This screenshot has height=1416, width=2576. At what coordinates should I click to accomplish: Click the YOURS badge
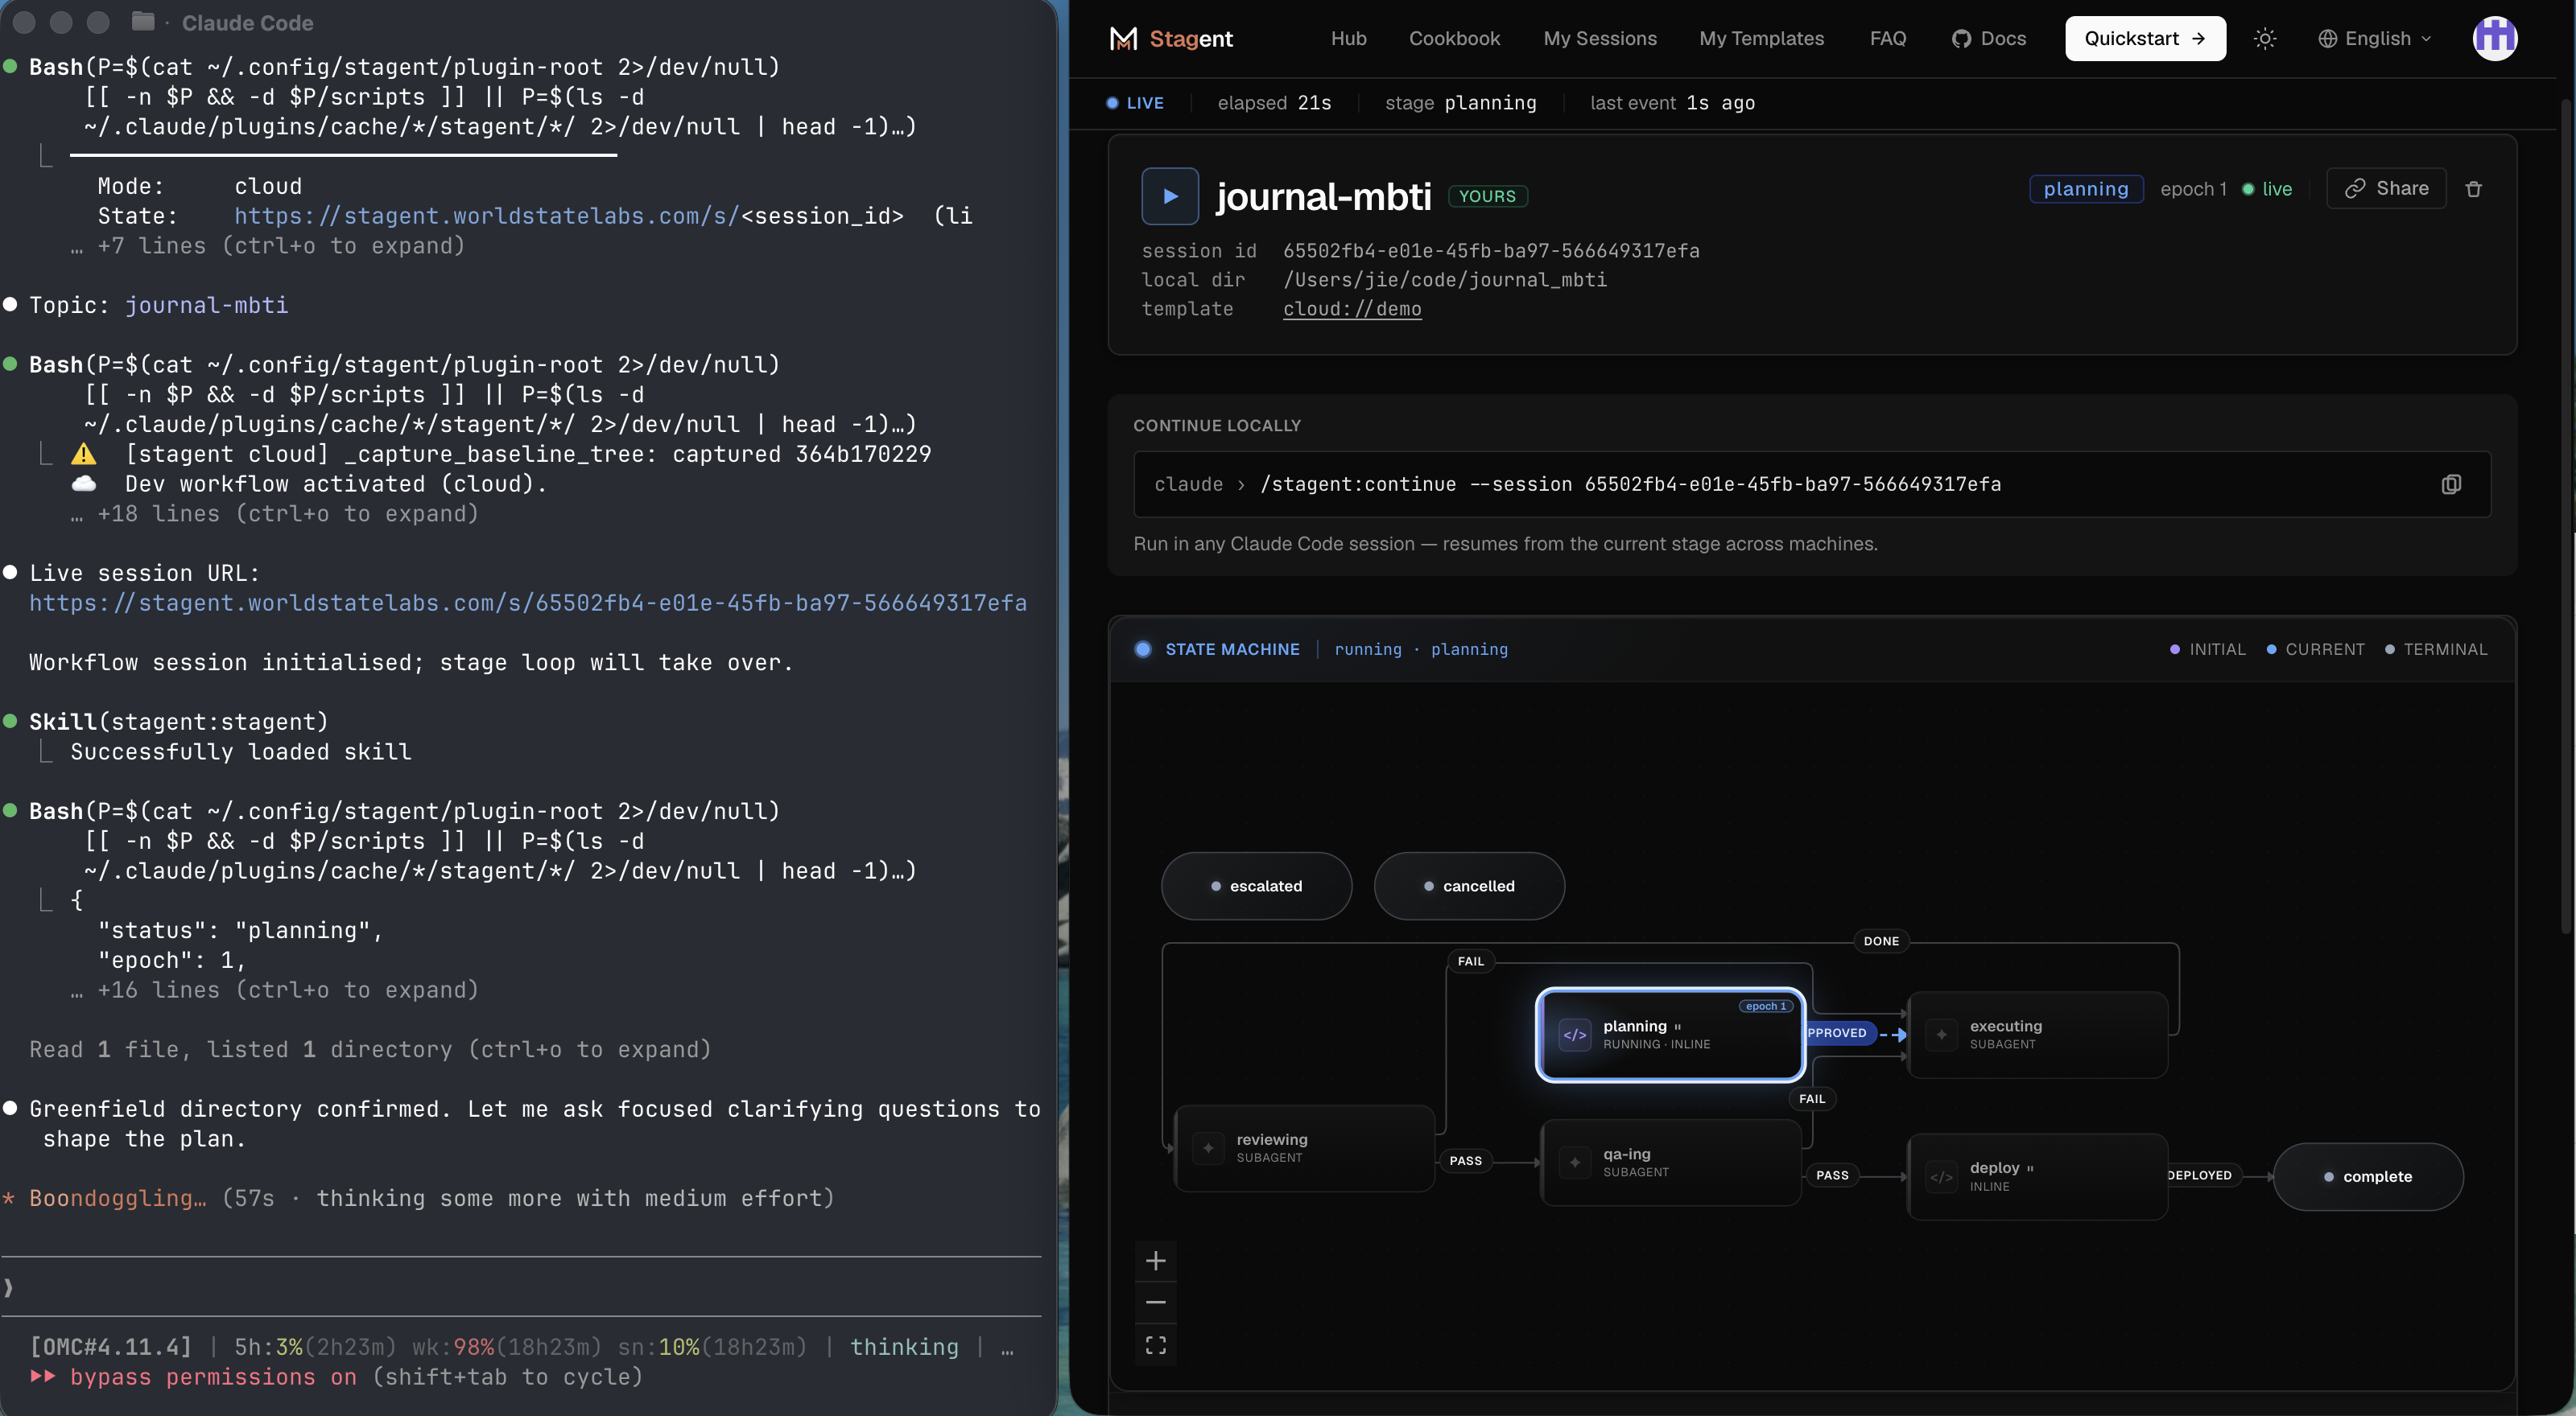1487,196
